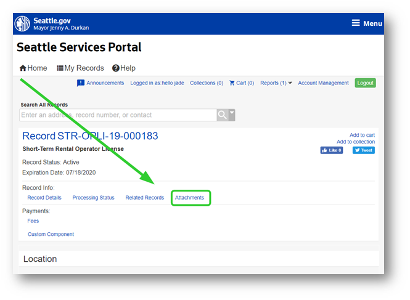Viewport: 410px width, 300px height.
Task: Expand the Reports (1) dropdown
Action: pos(276,83)
